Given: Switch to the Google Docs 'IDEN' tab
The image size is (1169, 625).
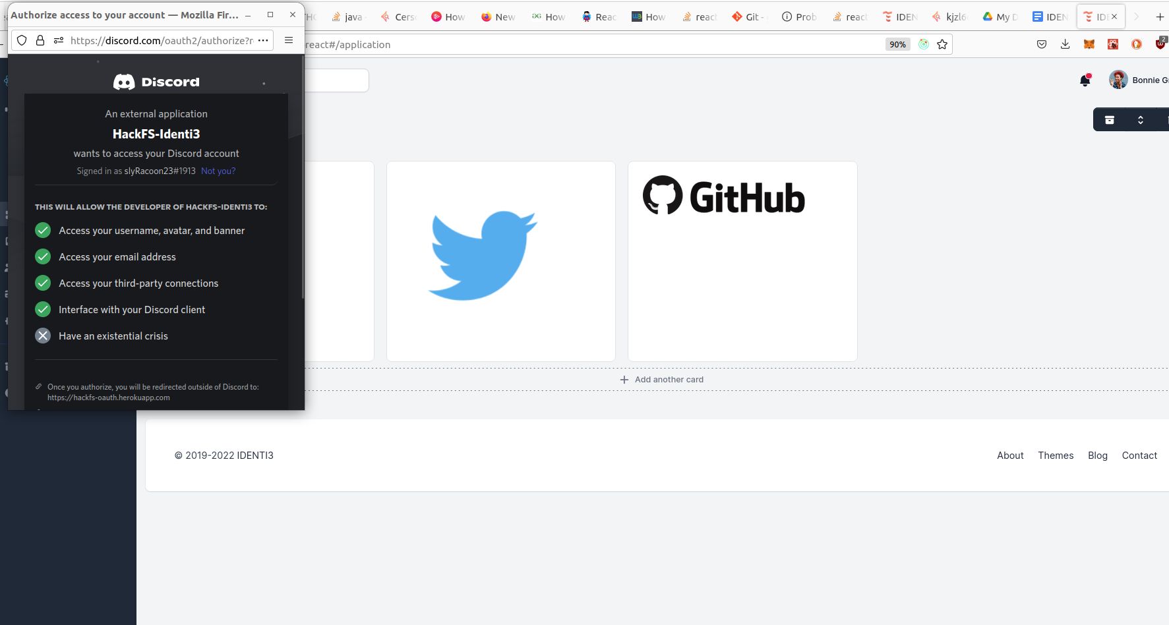Looking at the screenshot, I should pyautogui.click(x=1050, y=17).
